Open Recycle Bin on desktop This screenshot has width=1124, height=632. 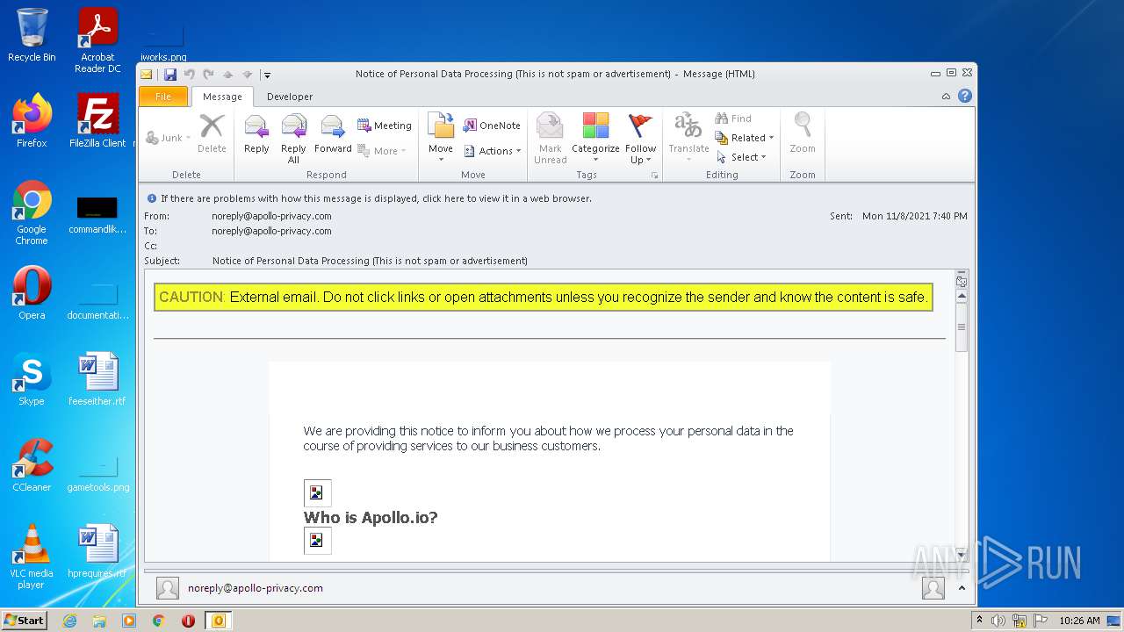coord(32,35)
